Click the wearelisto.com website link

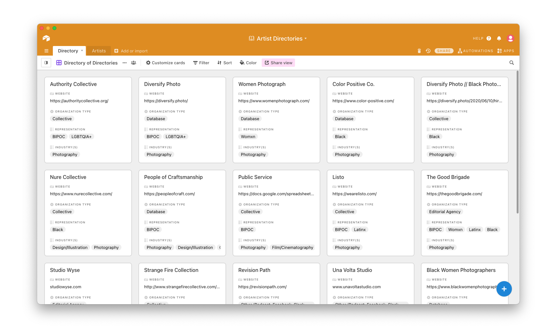tap(355, 194)
